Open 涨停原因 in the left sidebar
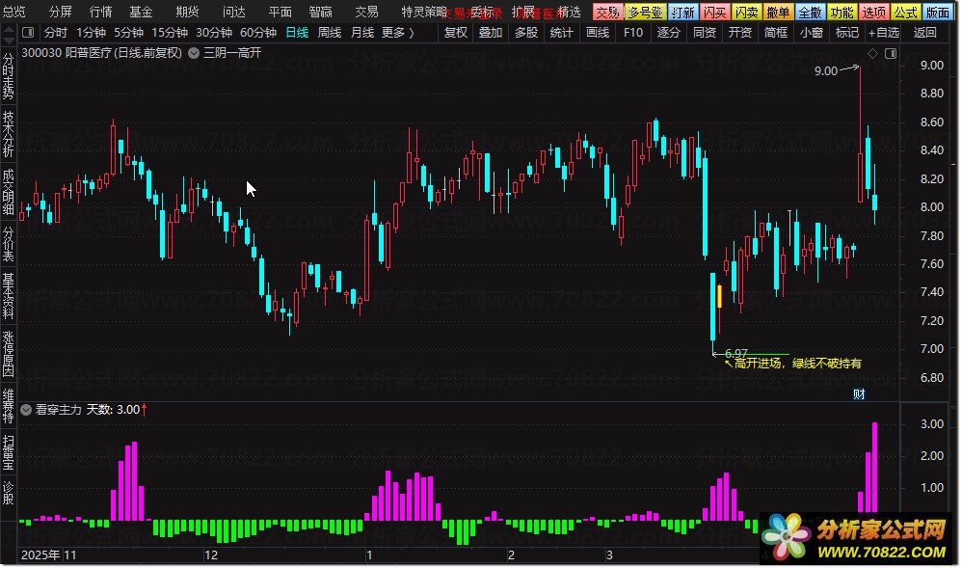The width and height of the screenshot is (962, 568). 8,354
